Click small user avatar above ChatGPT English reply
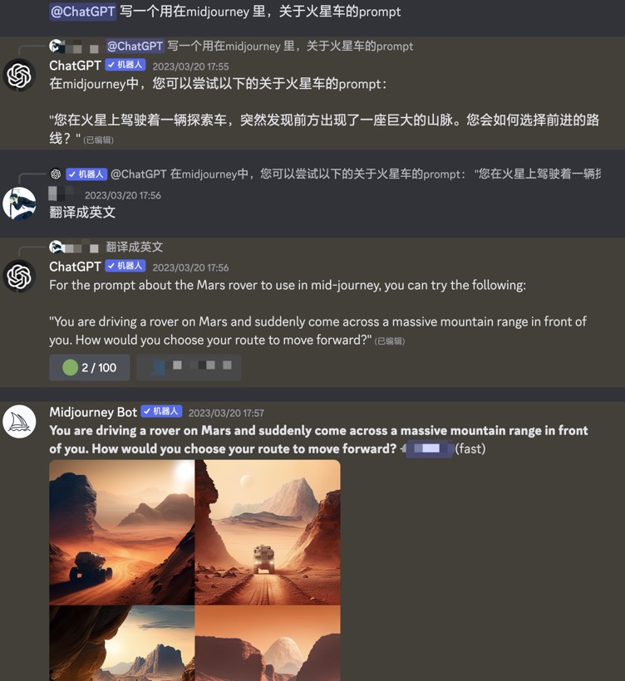Image resolution: width=625 pixels, height=681 pixels. [55, 247]
